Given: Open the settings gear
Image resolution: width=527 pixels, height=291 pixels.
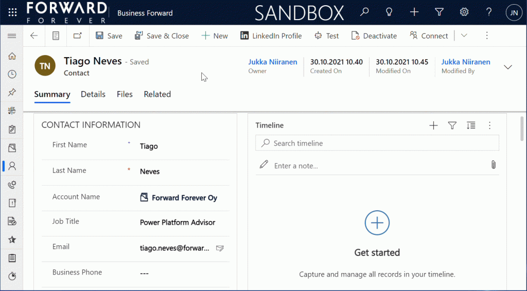Looking at the screenshot, I should 464,12.
